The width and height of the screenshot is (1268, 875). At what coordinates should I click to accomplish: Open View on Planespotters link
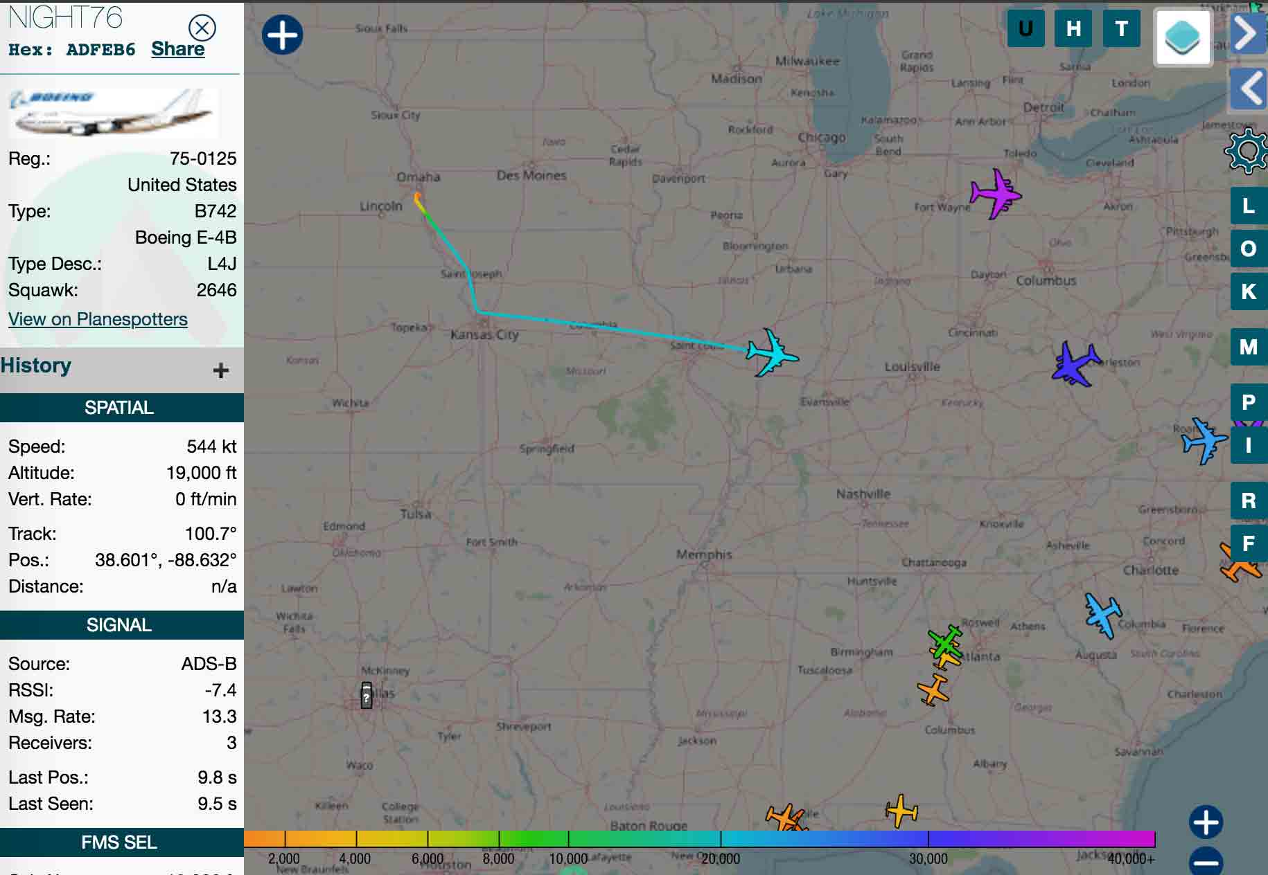[98, 319]
